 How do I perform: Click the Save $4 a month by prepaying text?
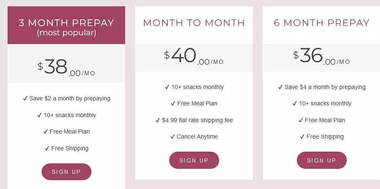point(325,87)
